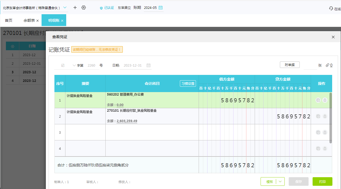Close the 查看凭证 dialog
This screenshot has height=189, width=341.
333,37
